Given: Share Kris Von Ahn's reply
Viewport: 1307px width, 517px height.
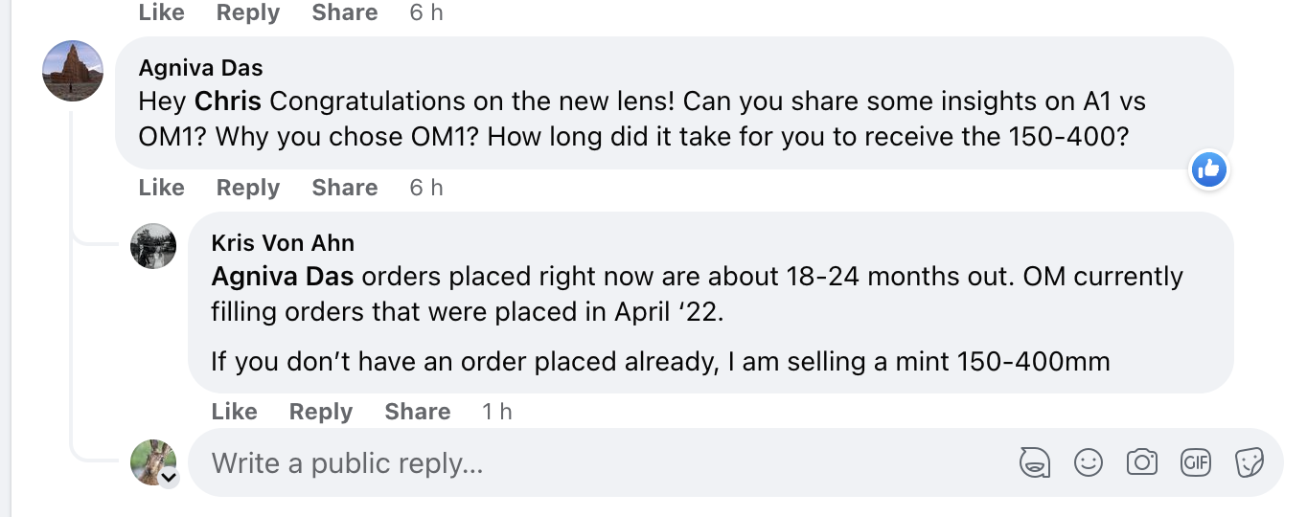Looking at the screenshot, I should 417,412.
